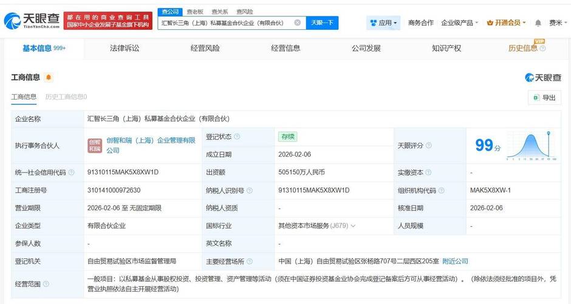This screenshot has height=304, width=571.
Task: Open notifications bell icon
Action: [538, 23]
